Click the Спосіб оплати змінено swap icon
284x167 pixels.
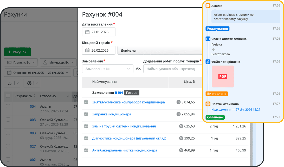point(208,39)
